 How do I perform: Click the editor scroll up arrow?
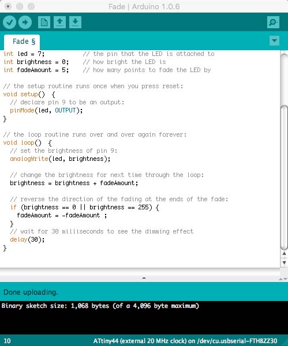284,254
